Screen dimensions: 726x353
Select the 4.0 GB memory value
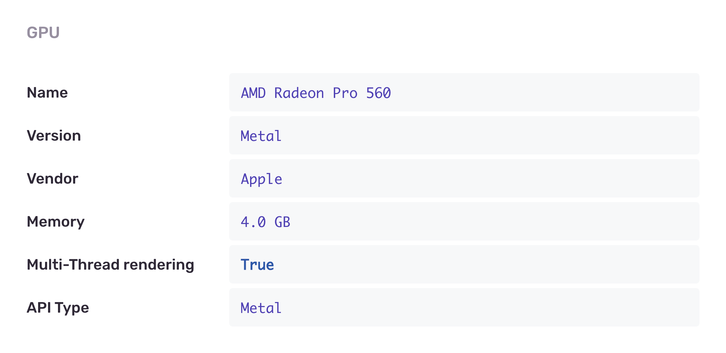[x=265, y=222]
